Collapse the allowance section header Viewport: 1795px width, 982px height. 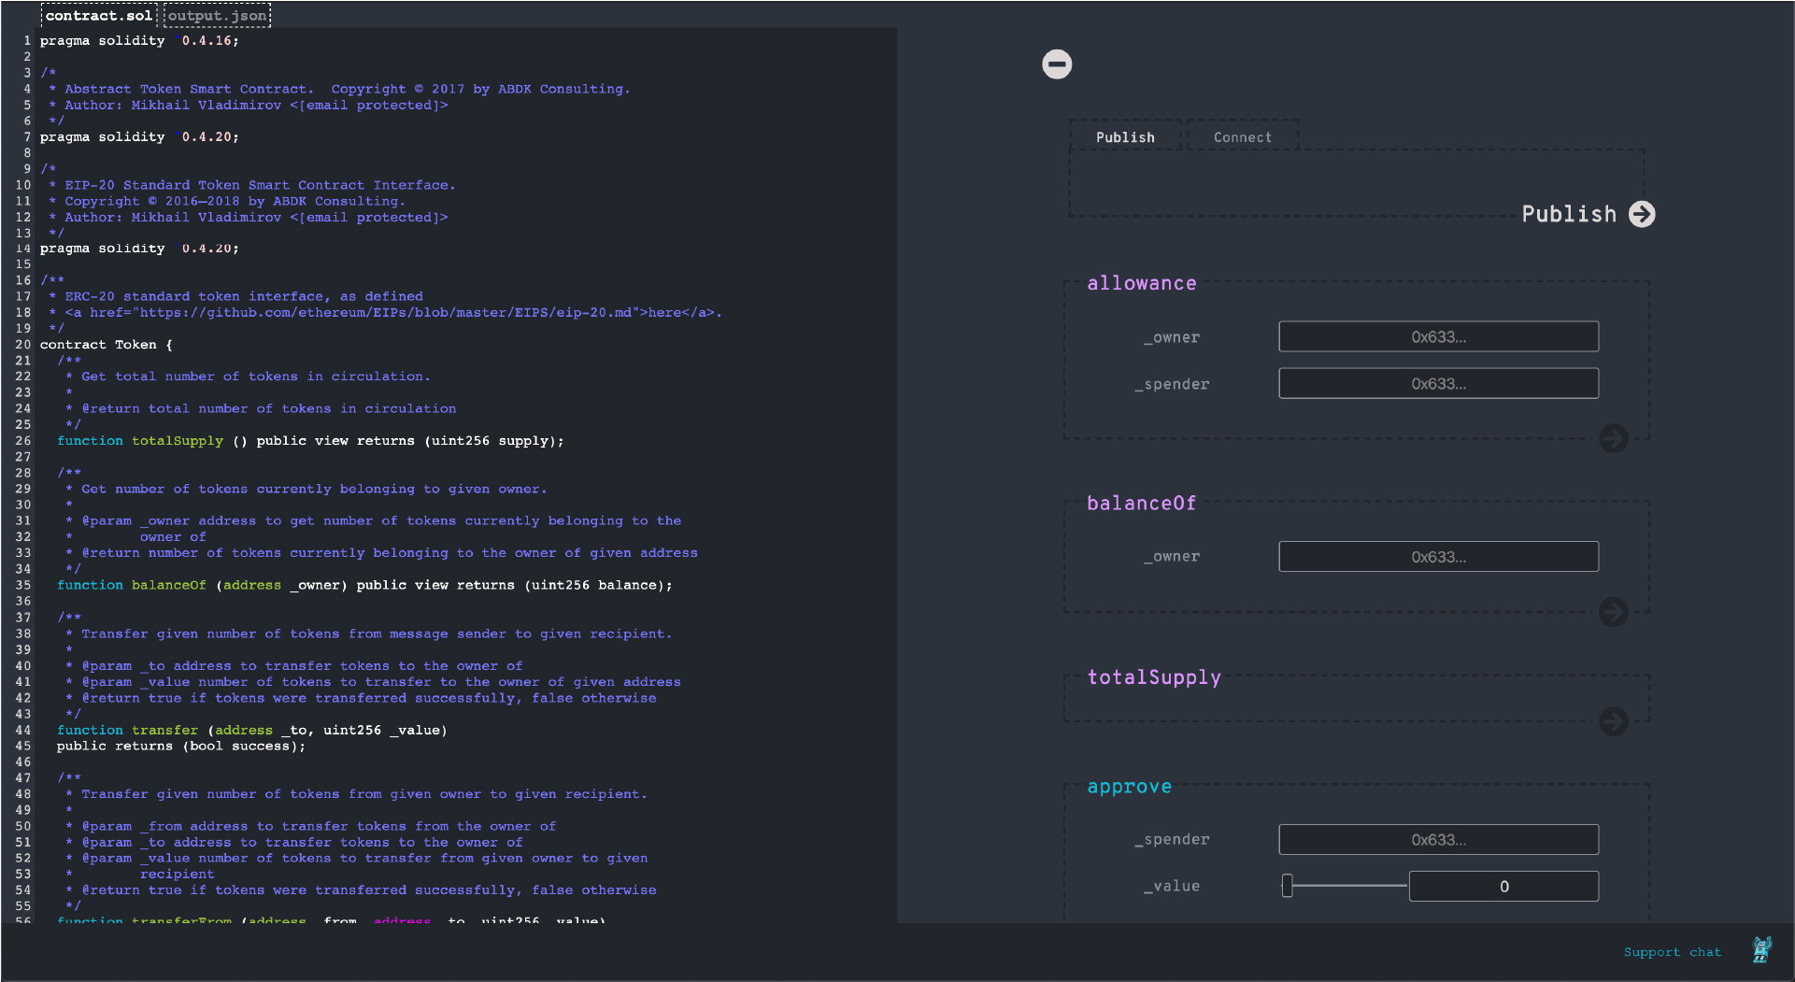(1142, 283)
